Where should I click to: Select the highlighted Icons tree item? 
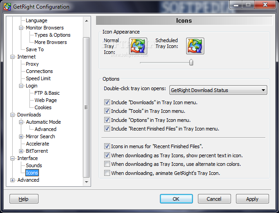click(32, 173)
